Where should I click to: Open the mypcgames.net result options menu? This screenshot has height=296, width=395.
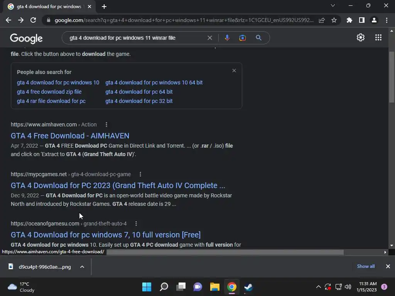(x=140, y=174)
